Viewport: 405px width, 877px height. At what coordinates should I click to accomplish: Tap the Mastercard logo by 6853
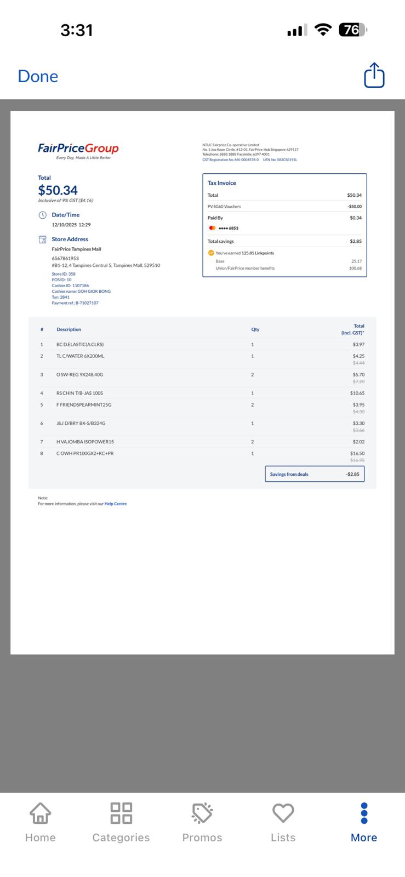point(212,228)
